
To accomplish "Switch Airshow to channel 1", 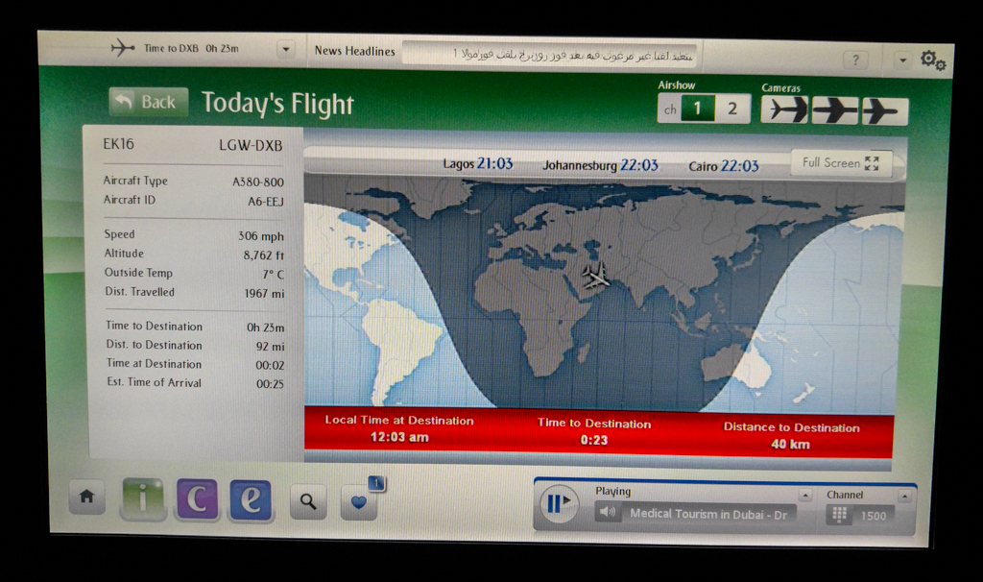I will coord(698,109).
